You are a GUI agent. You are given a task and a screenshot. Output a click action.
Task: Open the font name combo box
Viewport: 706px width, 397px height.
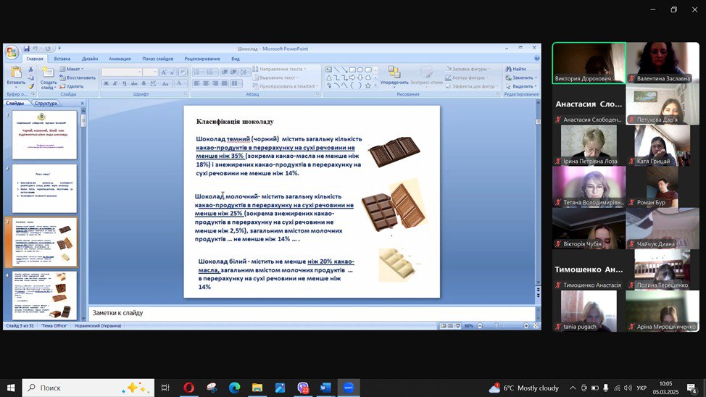click(x=122, y=72)
